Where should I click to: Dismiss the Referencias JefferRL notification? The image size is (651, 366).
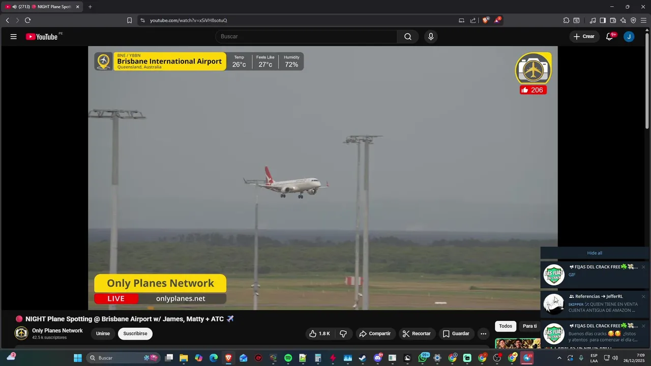pyautogui.click(x=643, y=296)
